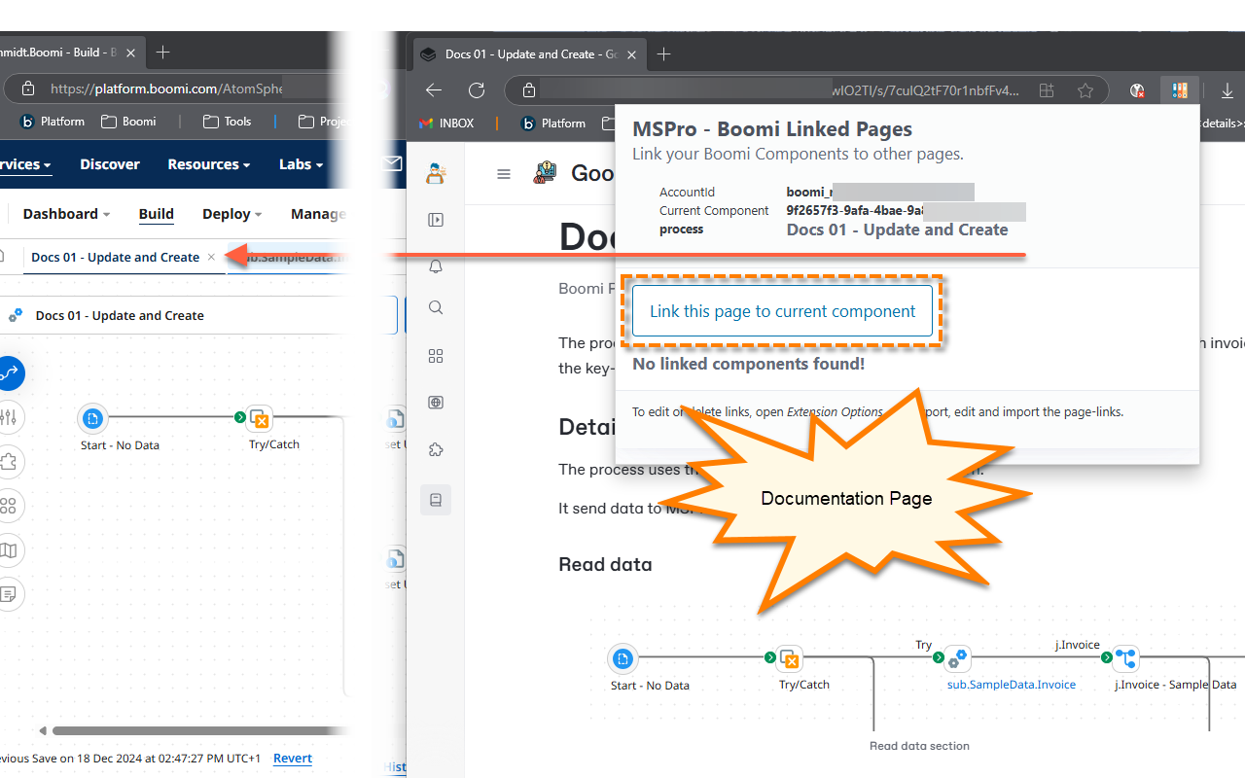The width and height of the screenshot is (1245, 778).
Task: Toggle the hamburger menu in the docs page
Action: pos(503,174)
